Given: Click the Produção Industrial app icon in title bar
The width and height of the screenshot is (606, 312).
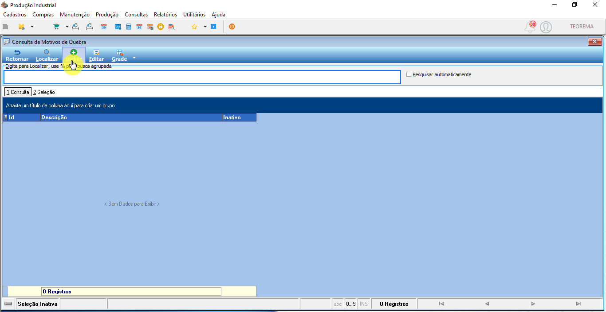Looking at the screenshot, I should tap(4, 5).
